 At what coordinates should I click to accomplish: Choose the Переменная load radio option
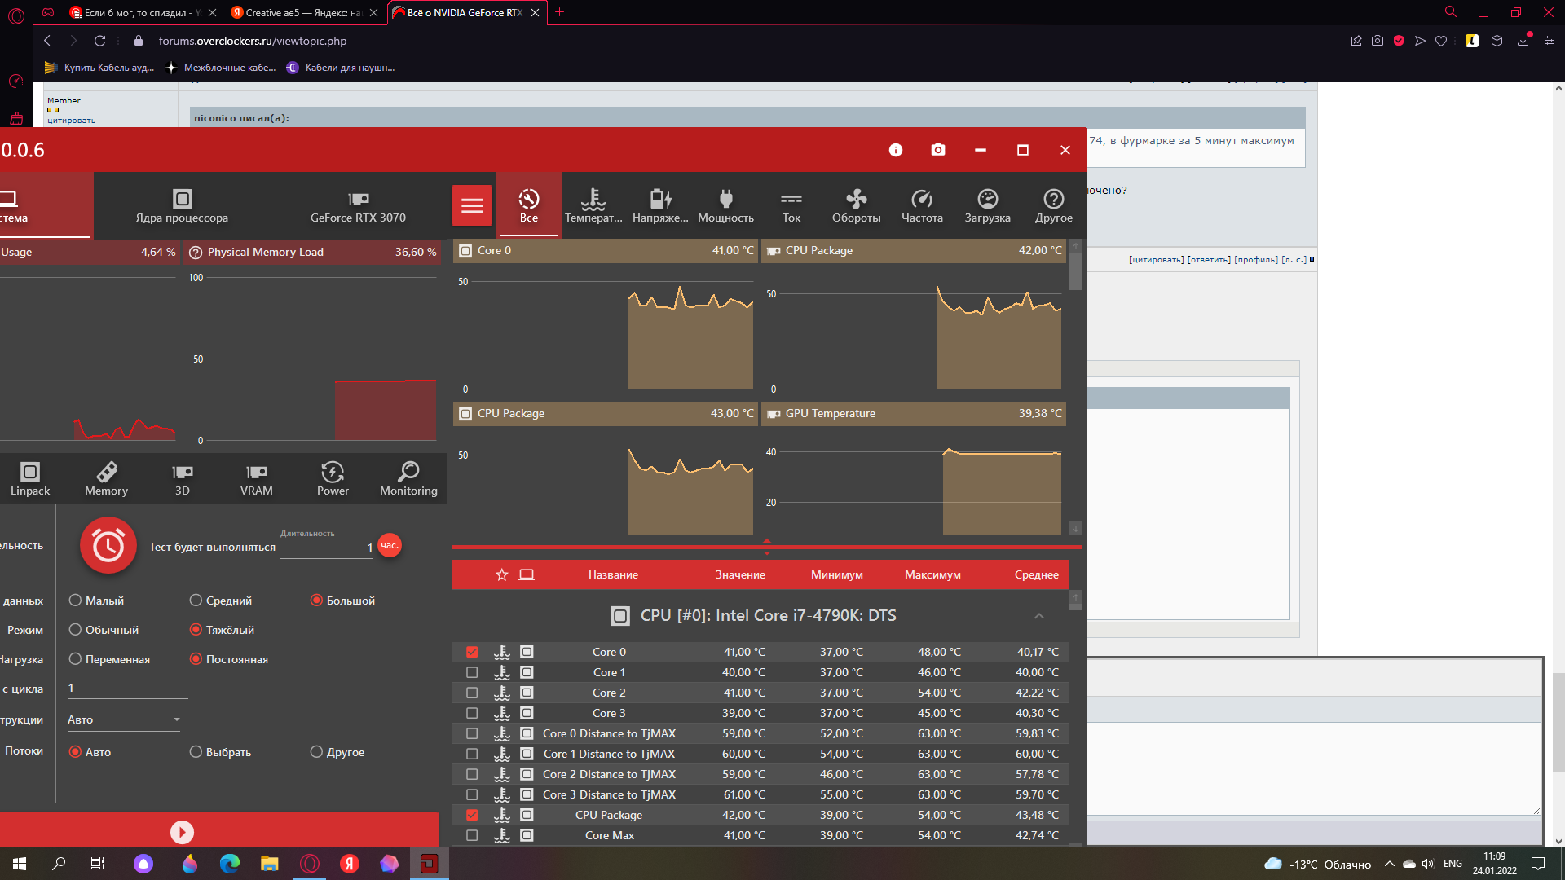[76, 659]
